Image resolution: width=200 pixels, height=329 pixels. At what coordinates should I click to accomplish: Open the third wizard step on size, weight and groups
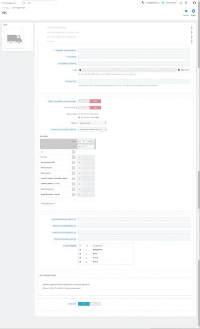pyautogui.click(x=61, y=37)
